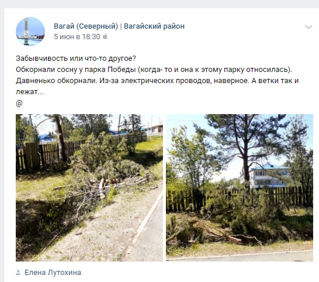
Task: Click the post line "Забывчивость или что-то другое?"
Action: pyautogui.click(x=76, y=59)
